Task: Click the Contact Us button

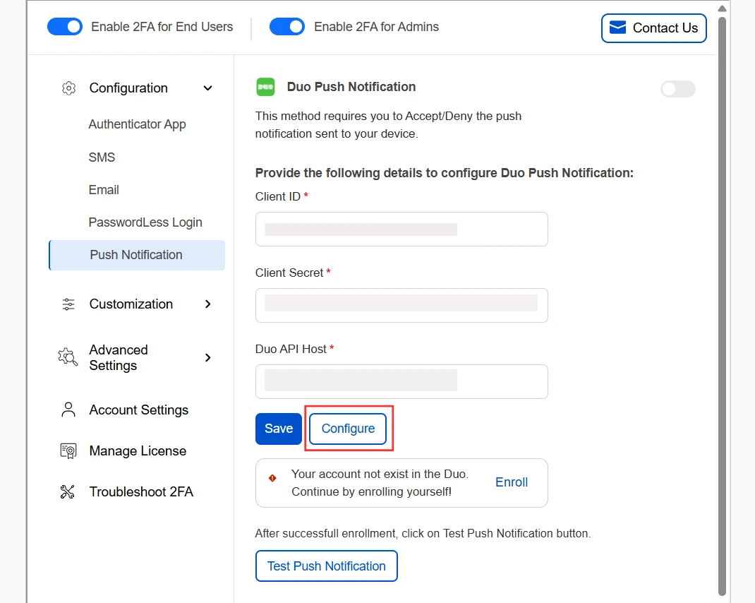Action: pyautogui.click(x=654, y=28)
